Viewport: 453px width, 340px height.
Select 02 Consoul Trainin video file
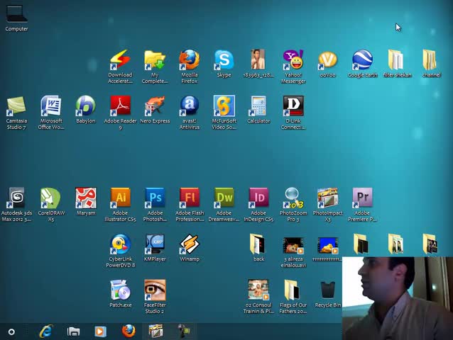(x=258, y=297)
